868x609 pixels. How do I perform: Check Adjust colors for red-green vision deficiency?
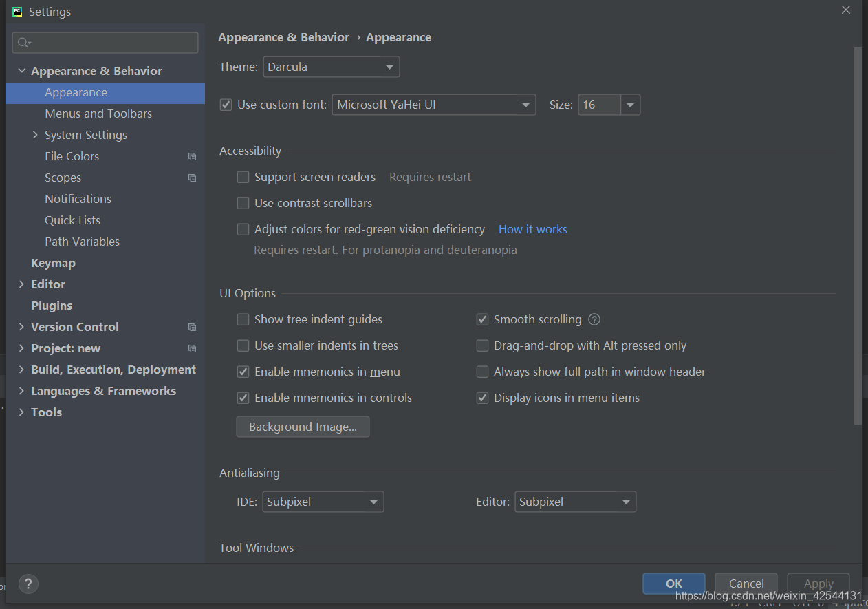pos(243,229)
